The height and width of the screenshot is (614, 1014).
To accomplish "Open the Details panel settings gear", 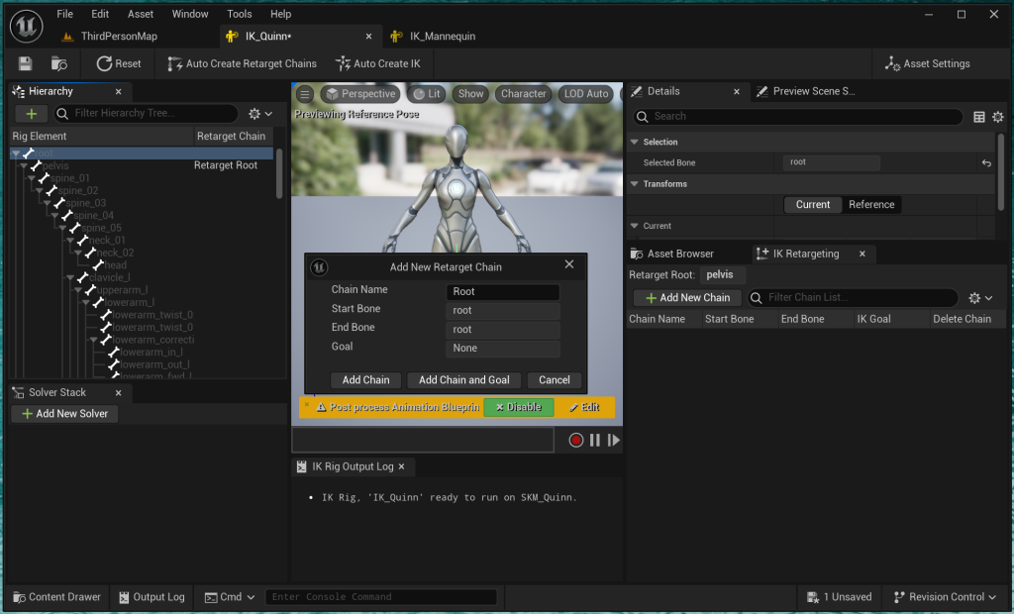I will [x=998, y=117].
